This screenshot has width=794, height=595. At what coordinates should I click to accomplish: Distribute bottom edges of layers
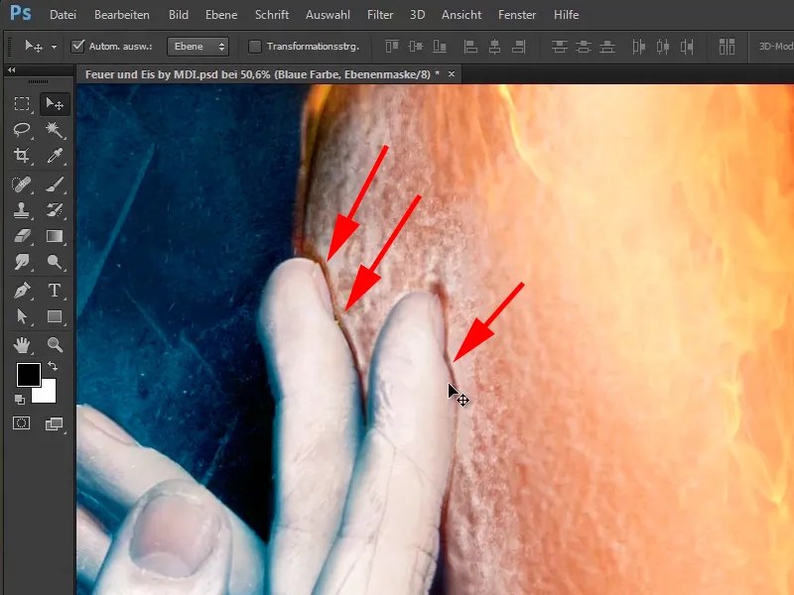click(x=607, y=47)
